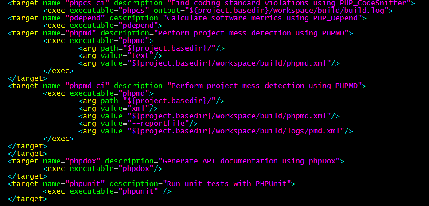Image resolution: width=429 pixels, height=206 pixels.
Task: Click the arg value "xml"
Action: tap(138, 109)
